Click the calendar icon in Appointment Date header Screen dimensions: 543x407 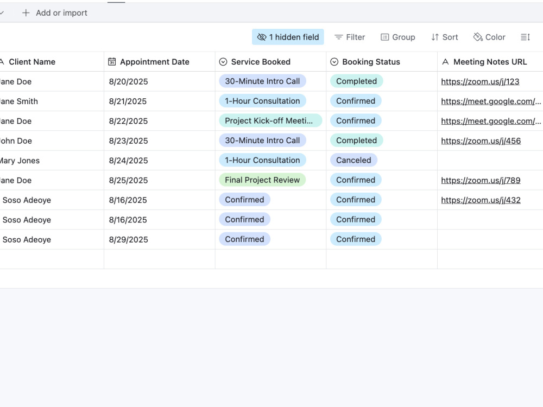(112, 62)
